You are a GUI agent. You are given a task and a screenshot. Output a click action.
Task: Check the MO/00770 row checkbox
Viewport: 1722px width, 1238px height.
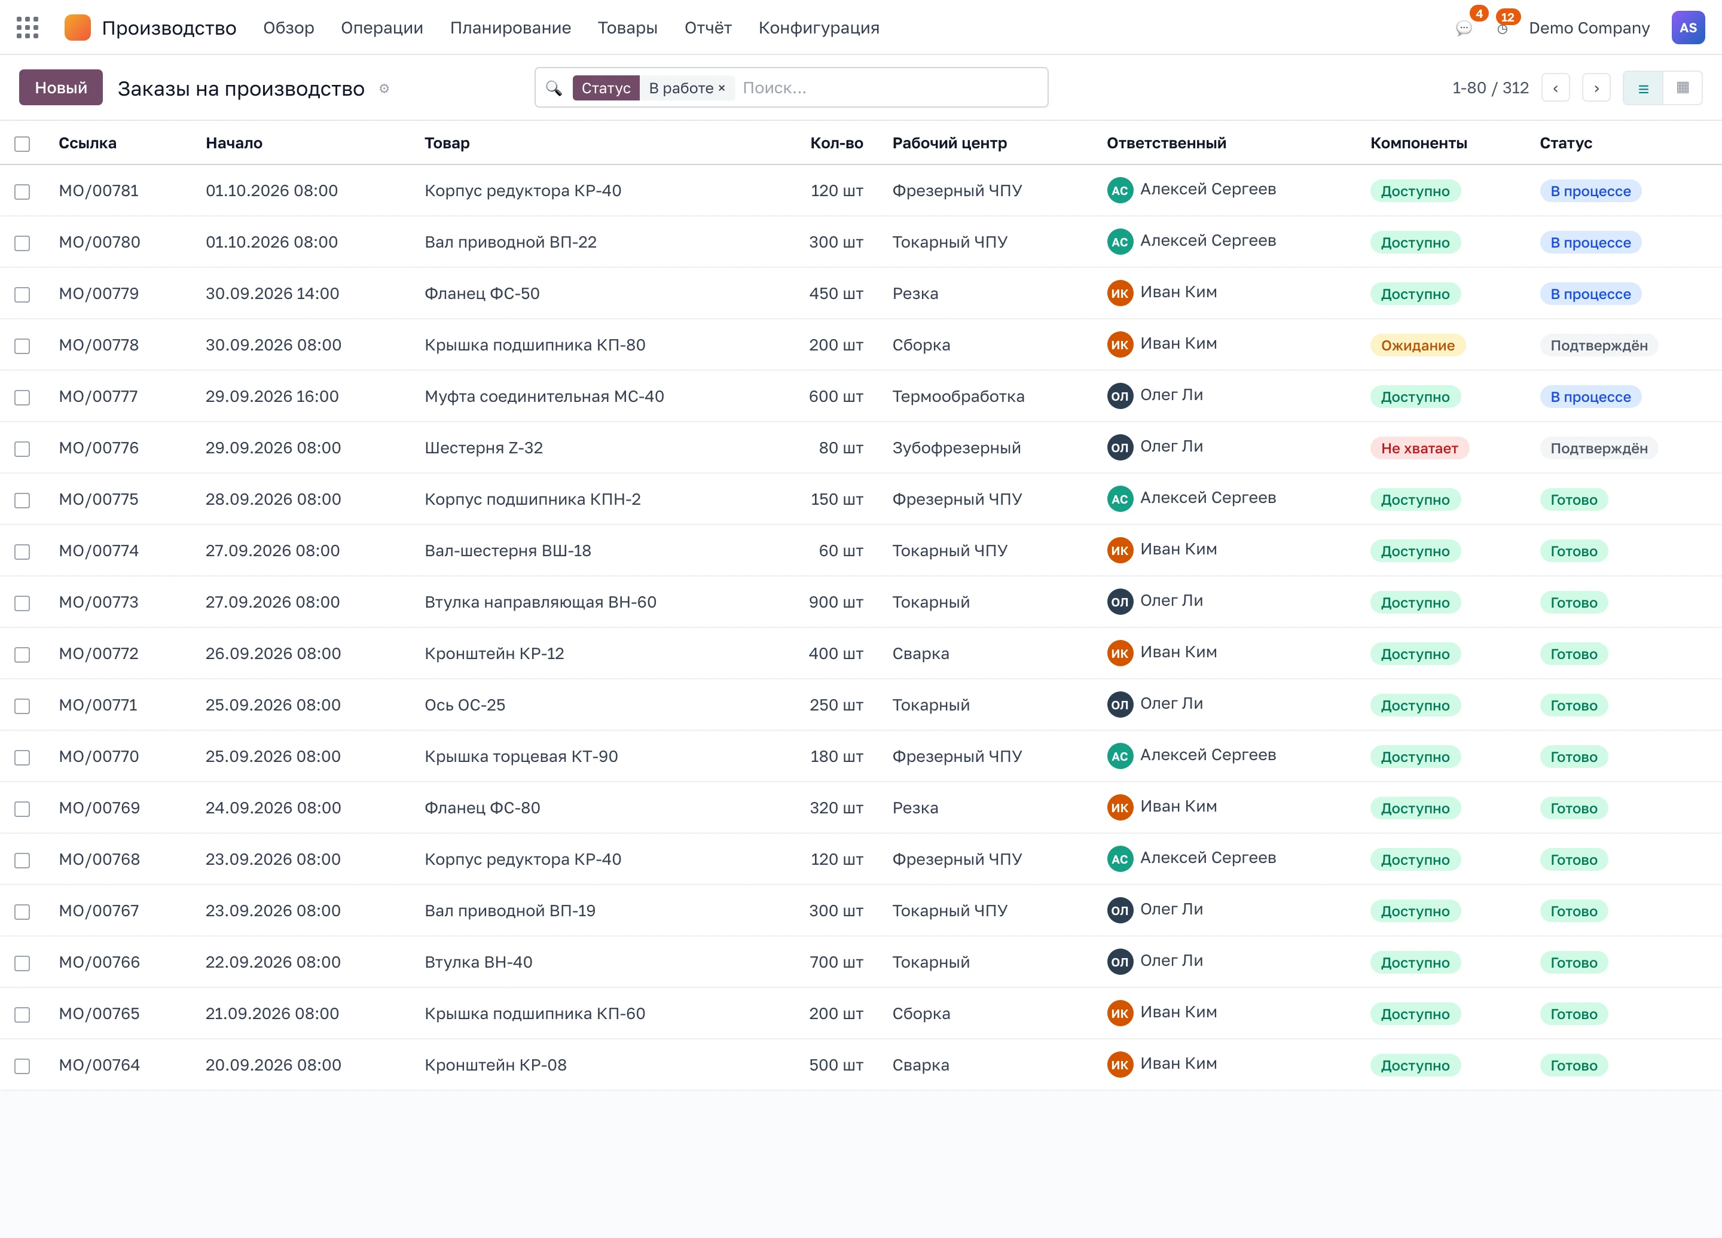pyautogui.click(x=23, y=757)
